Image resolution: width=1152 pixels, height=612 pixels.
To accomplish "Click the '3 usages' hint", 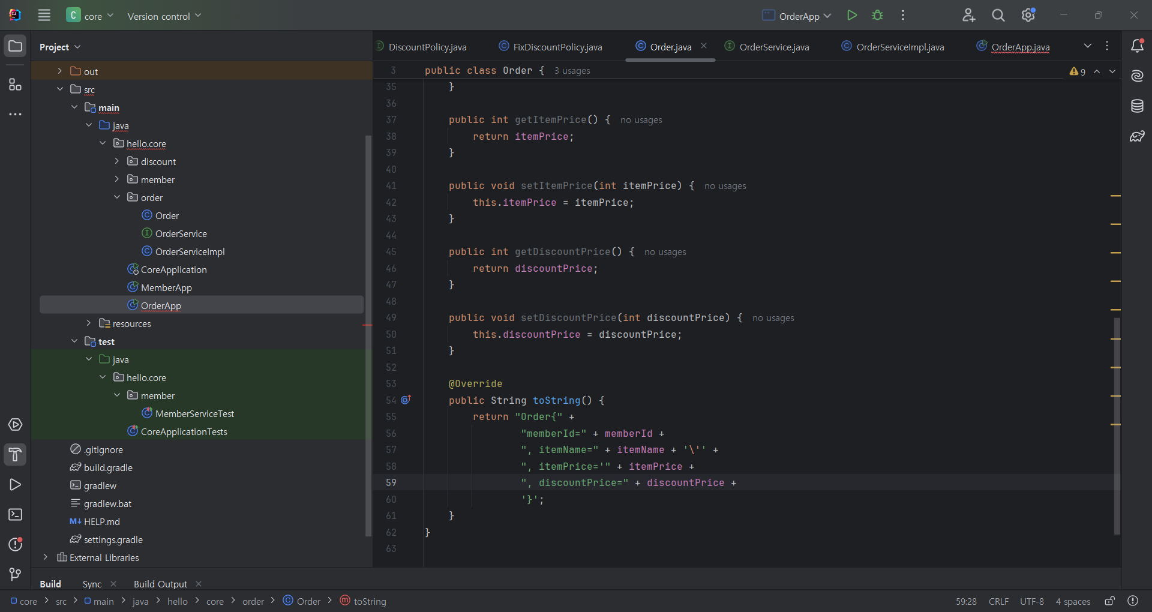I will tap(572, 71).
